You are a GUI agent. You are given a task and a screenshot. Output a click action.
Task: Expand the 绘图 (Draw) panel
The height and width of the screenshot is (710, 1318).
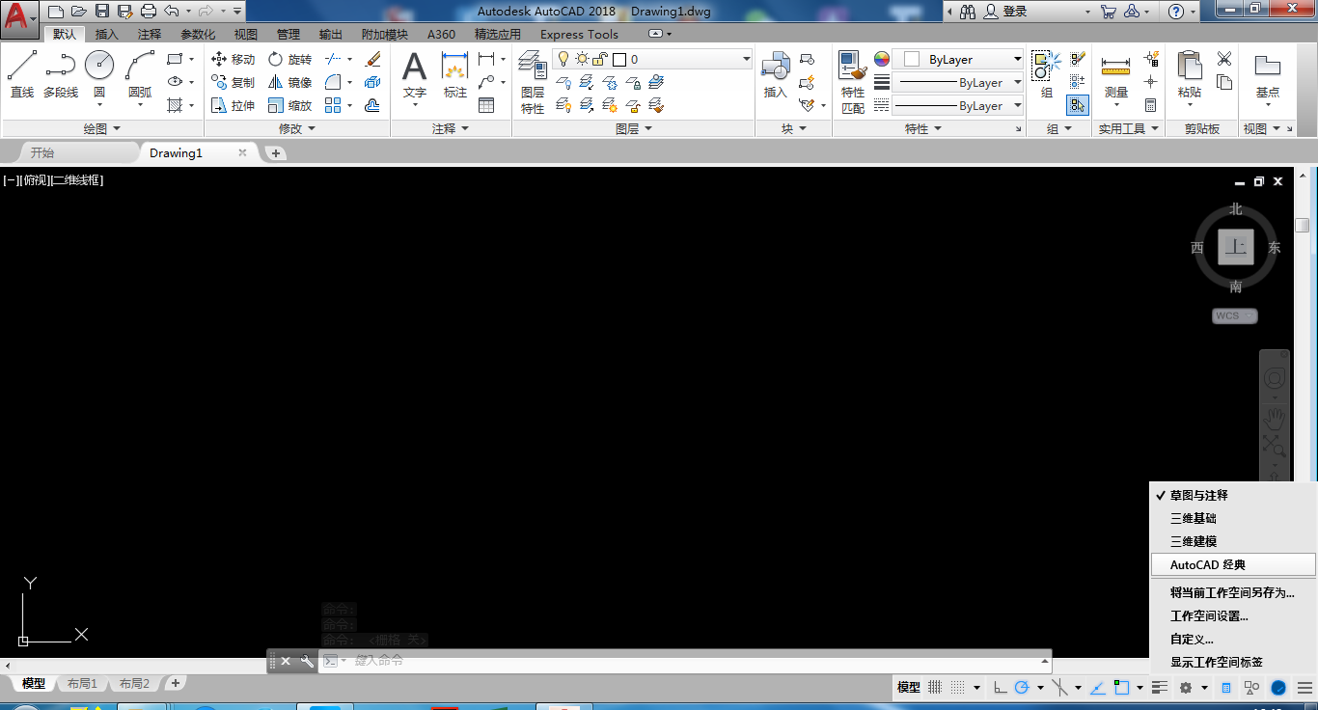click(101, 128)
